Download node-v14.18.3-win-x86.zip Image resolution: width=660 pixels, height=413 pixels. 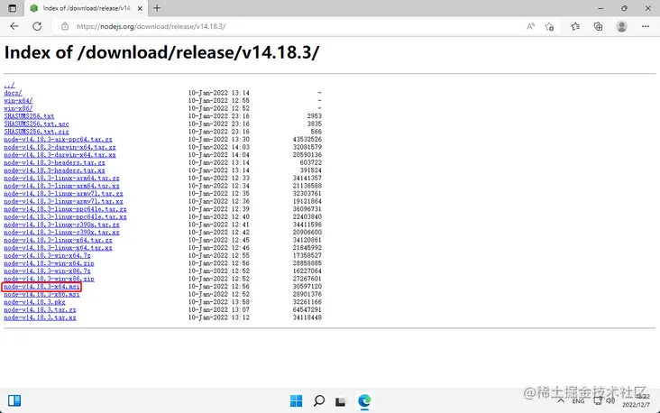pyautogui.click(x=49, y=279)
